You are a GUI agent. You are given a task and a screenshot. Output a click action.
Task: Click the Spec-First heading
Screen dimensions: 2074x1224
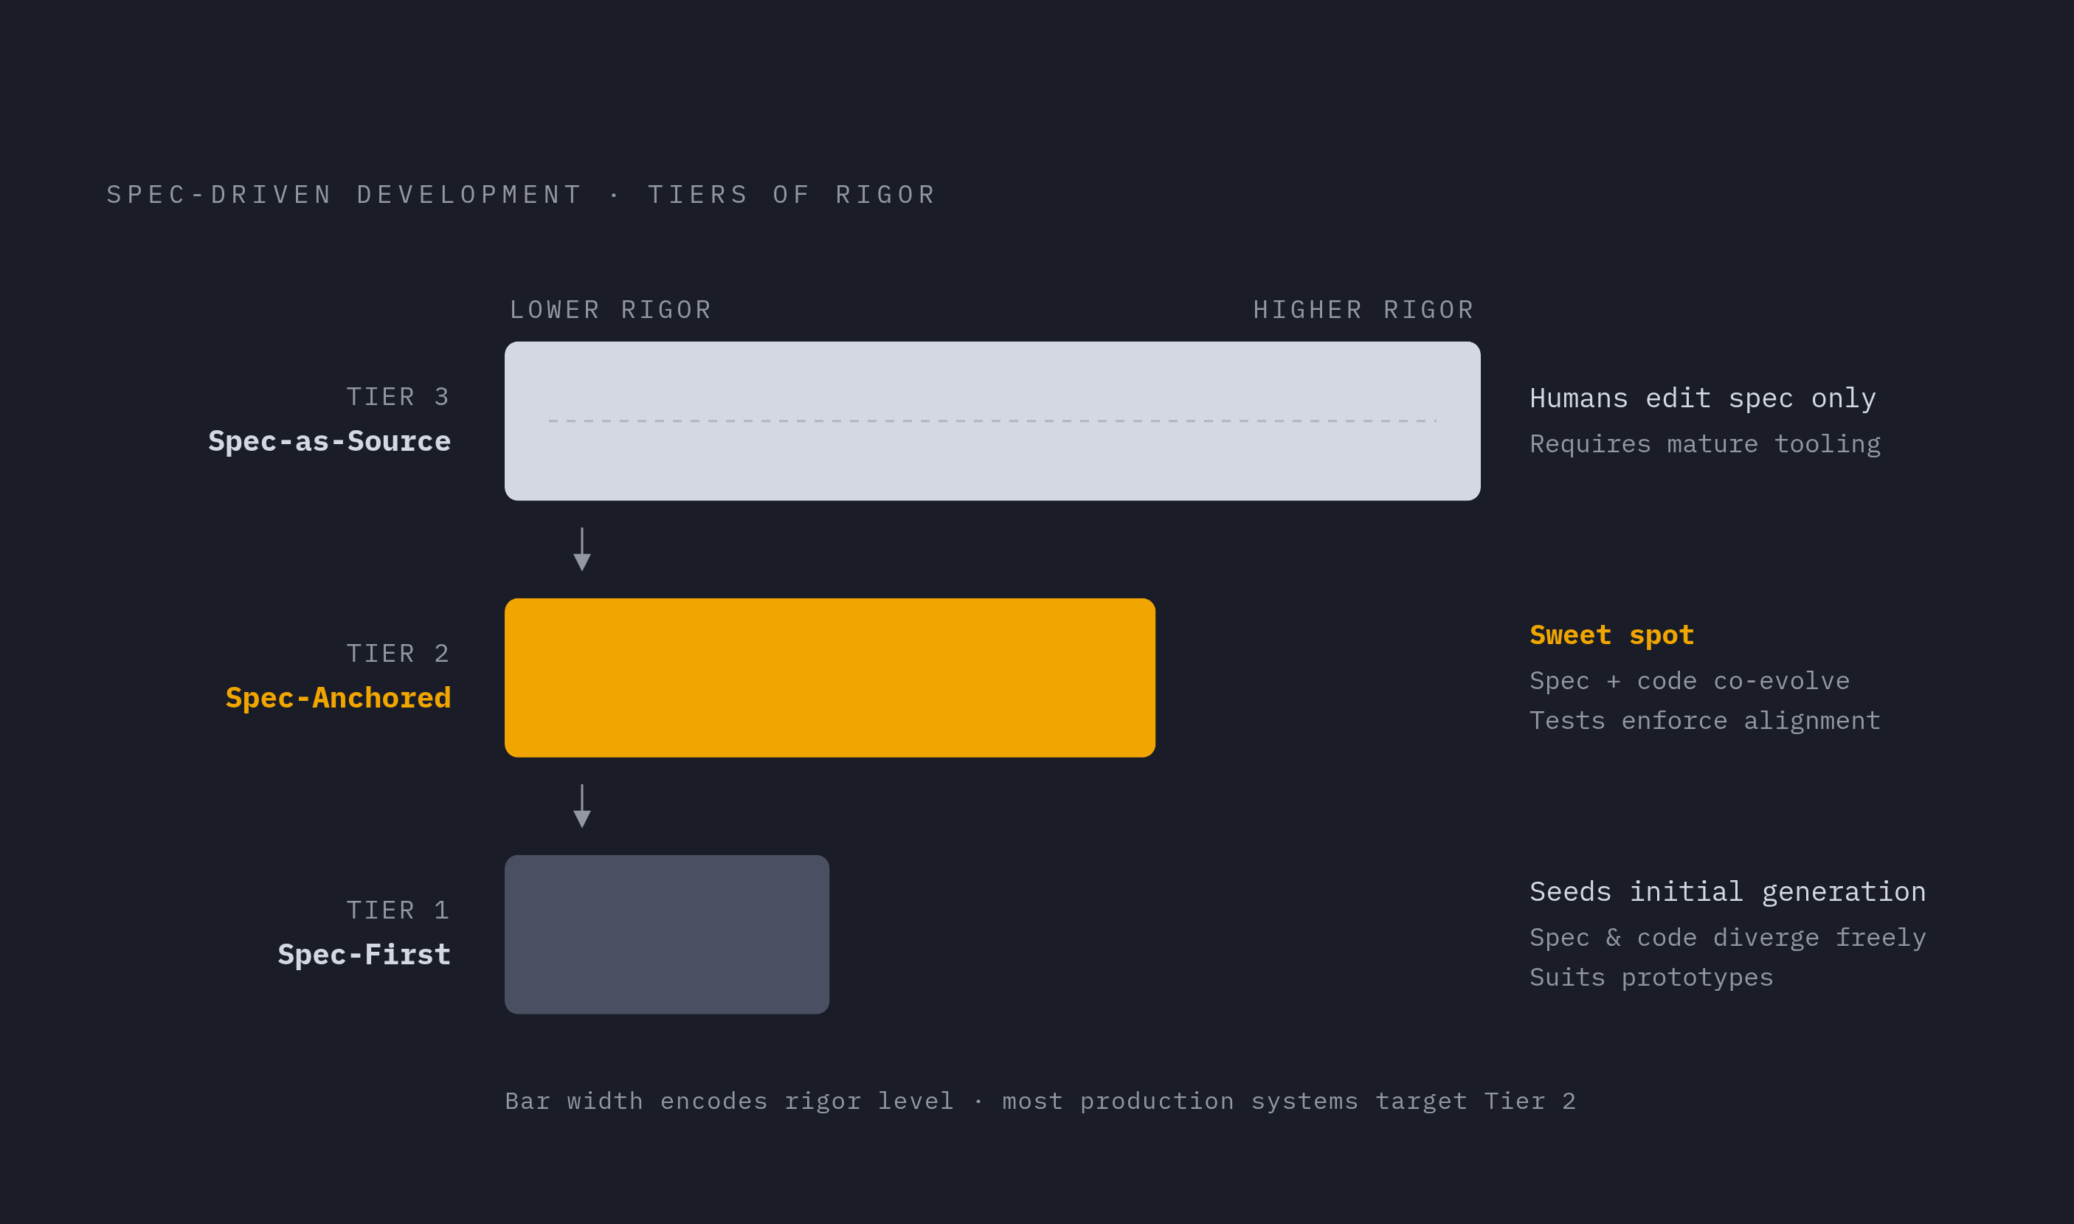click(364, 954)
